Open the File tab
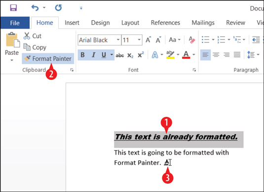 [x=15, y=23]
